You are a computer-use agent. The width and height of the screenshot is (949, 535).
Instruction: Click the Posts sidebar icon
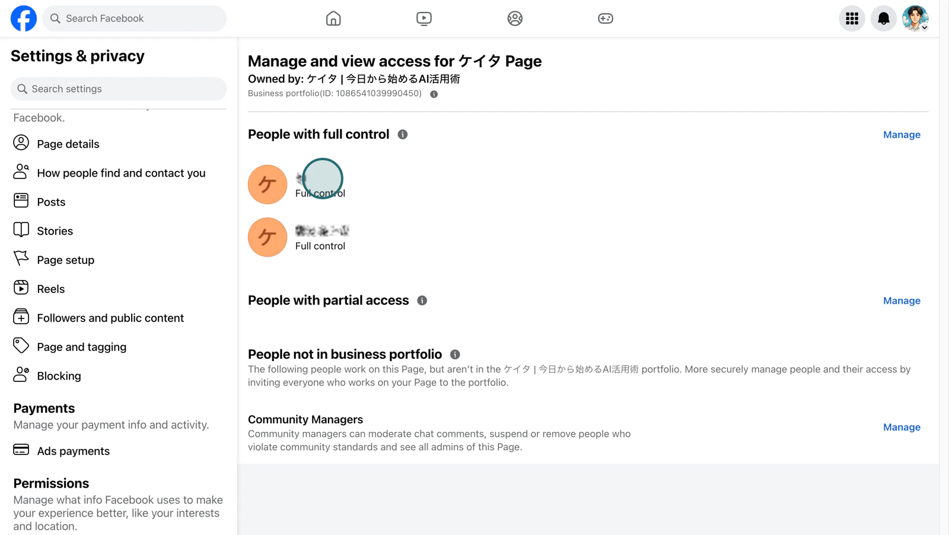click(x=21, y=200)
